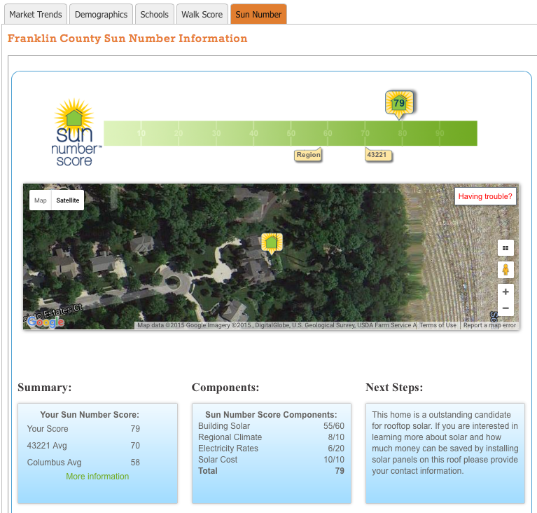Click the green sun number score bar
Viewport: 537px width, 513px height.
(x=291, y=133)
